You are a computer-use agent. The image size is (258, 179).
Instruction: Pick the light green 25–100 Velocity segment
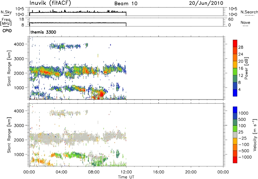(235, 129)
